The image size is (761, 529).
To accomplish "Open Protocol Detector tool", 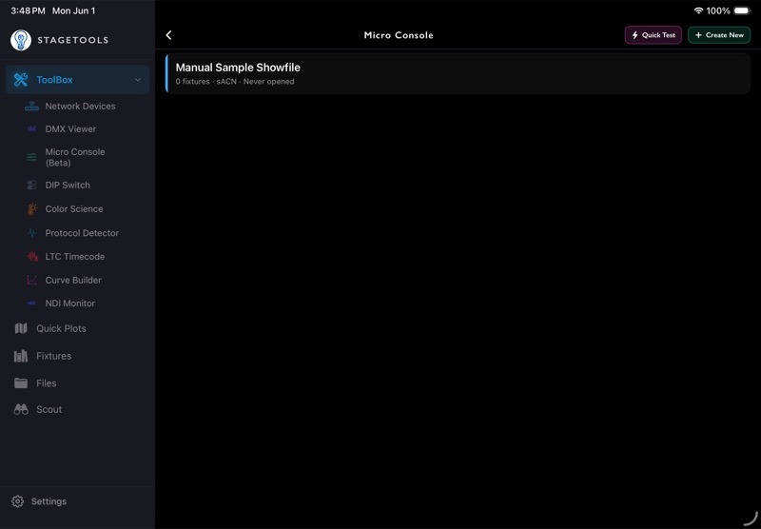I will point(82,233).
